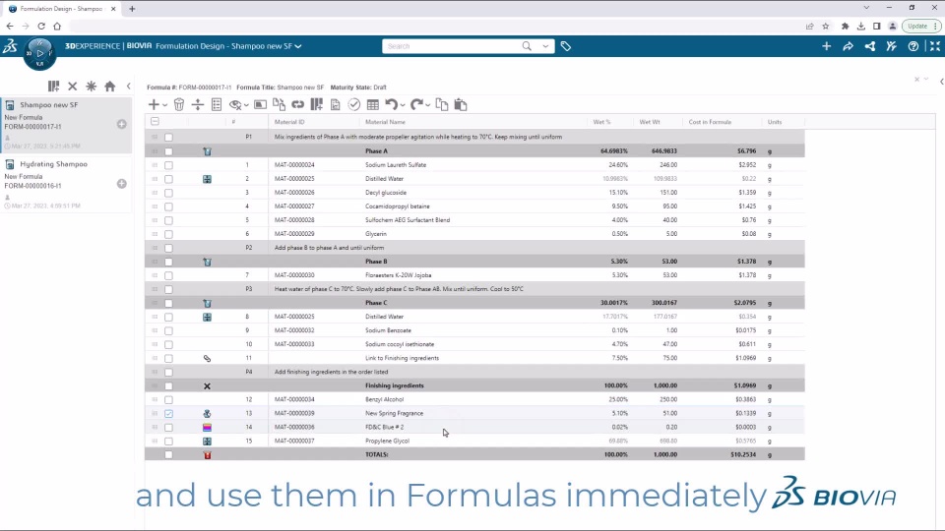The image size is (945, 531).
Task: Uncheck the New Spring Fragrance row checkbox
Action: [168, 414]
